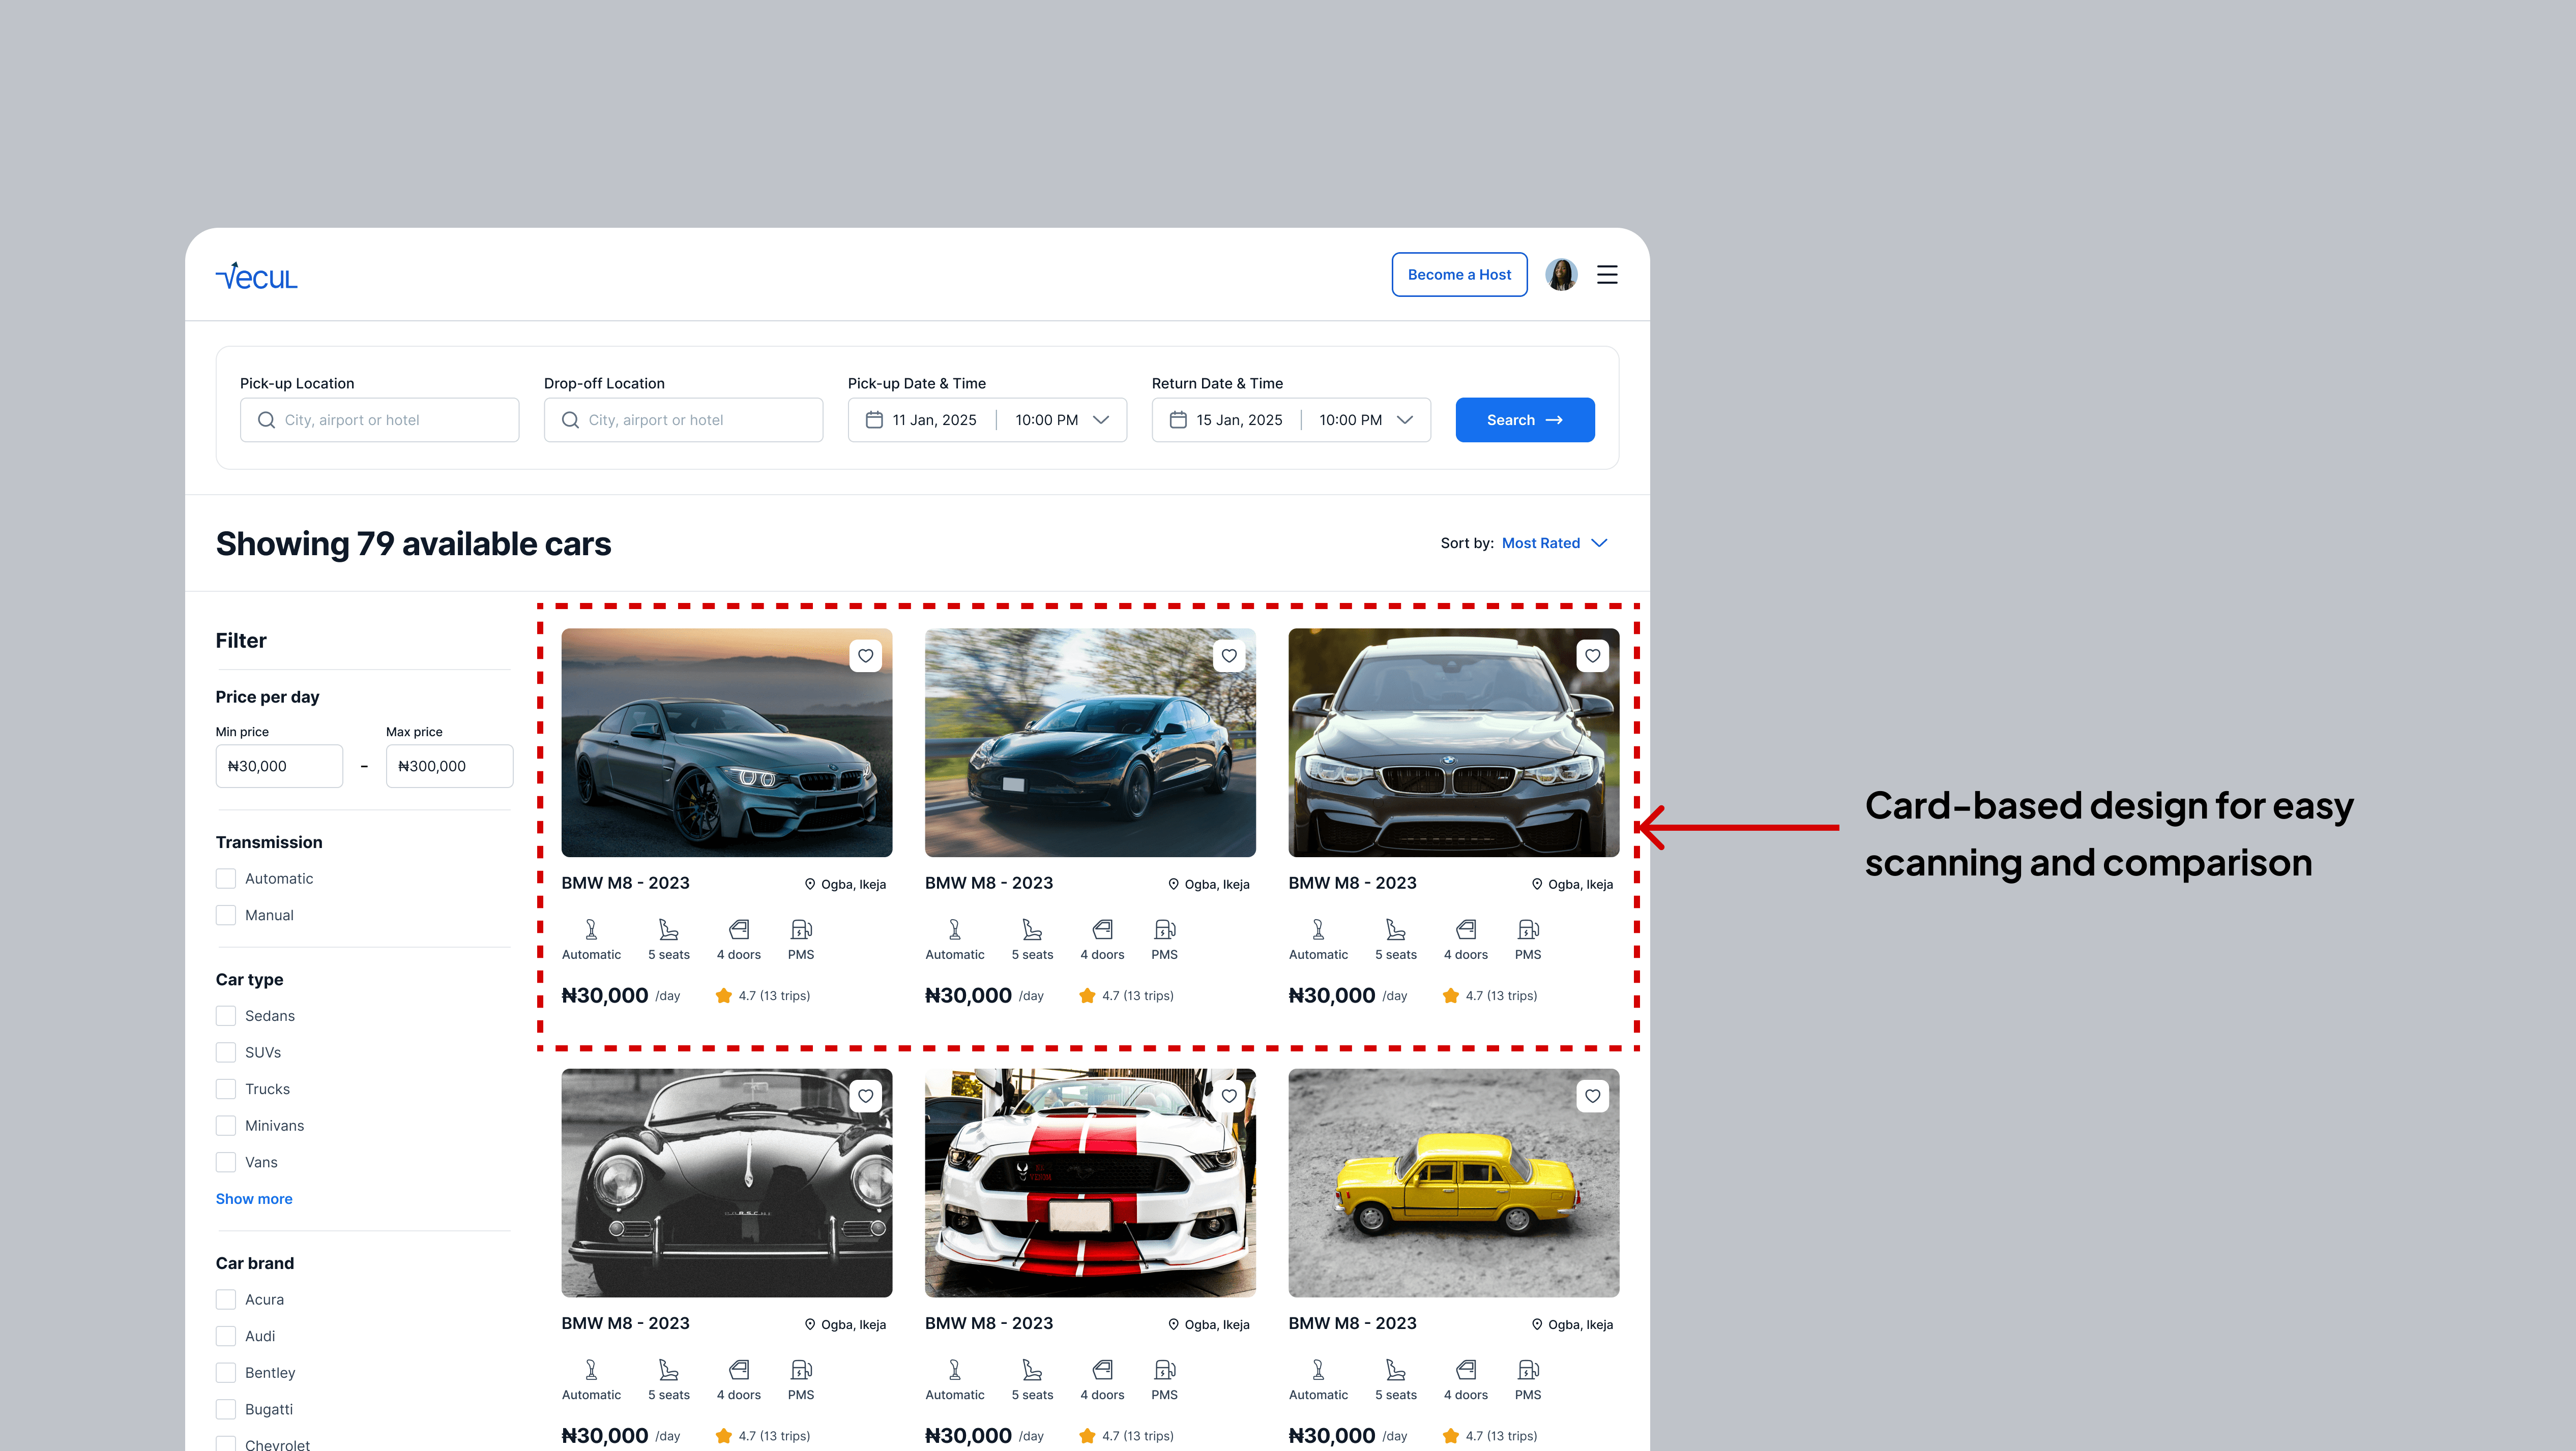Favorite the first BMW M8 car card
Image resolution: width=2576 pixels, height=1451 pixels.
pos(865,655)
